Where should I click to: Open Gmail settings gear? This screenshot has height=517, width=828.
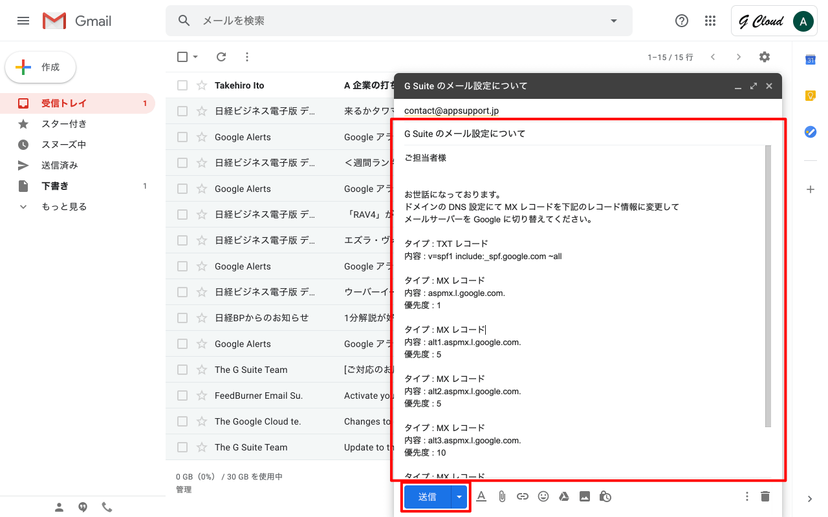(x=765, y=57)
